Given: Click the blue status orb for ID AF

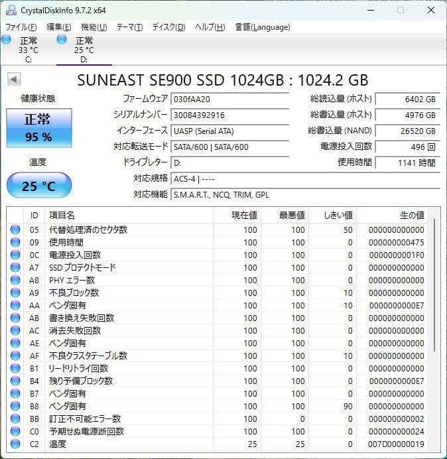Looking at the screenshot, I should coord(15,356).
